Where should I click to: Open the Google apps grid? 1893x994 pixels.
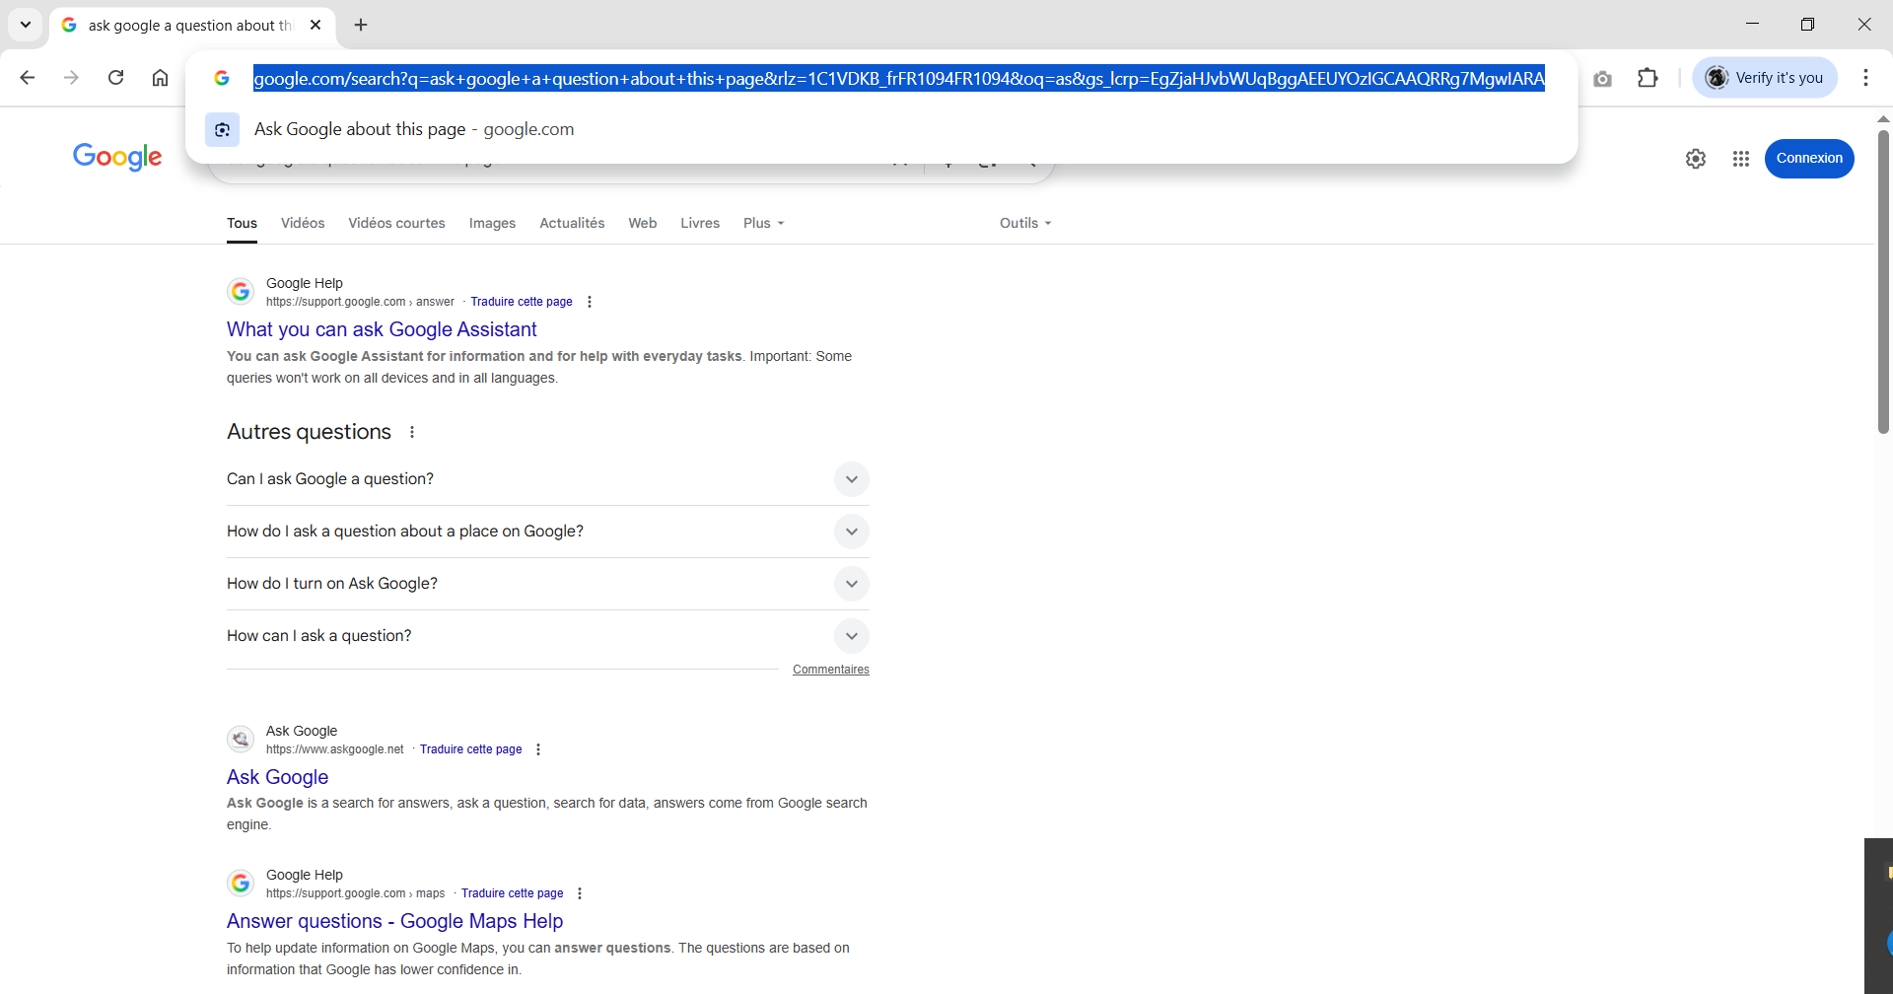[1741, 159]
